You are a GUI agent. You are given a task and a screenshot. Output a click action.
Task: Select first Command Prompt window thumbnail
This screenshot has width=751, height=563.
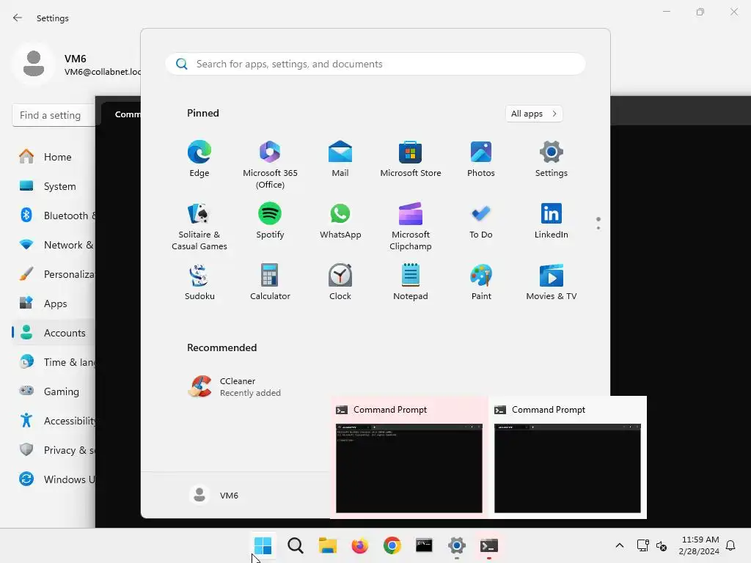click(409, 457)
